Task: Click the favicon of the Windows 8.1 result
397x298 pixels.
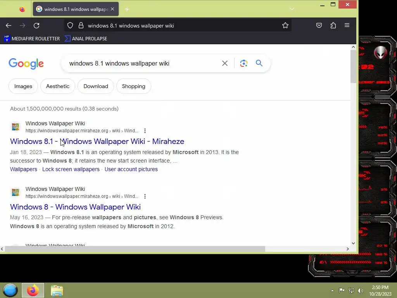Action: pyautogui.click(x=16, y=127)
